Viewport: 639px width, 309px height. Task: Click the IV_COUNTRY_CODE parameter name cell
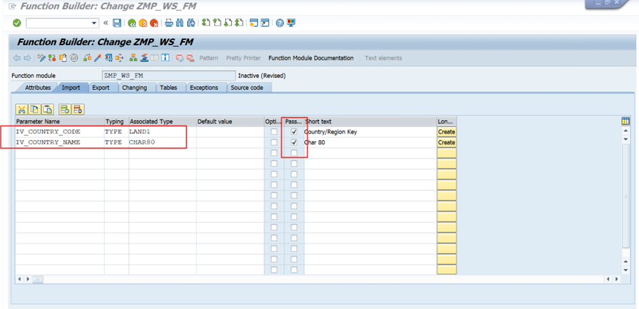pyautogui.click(x=60, y=132)
